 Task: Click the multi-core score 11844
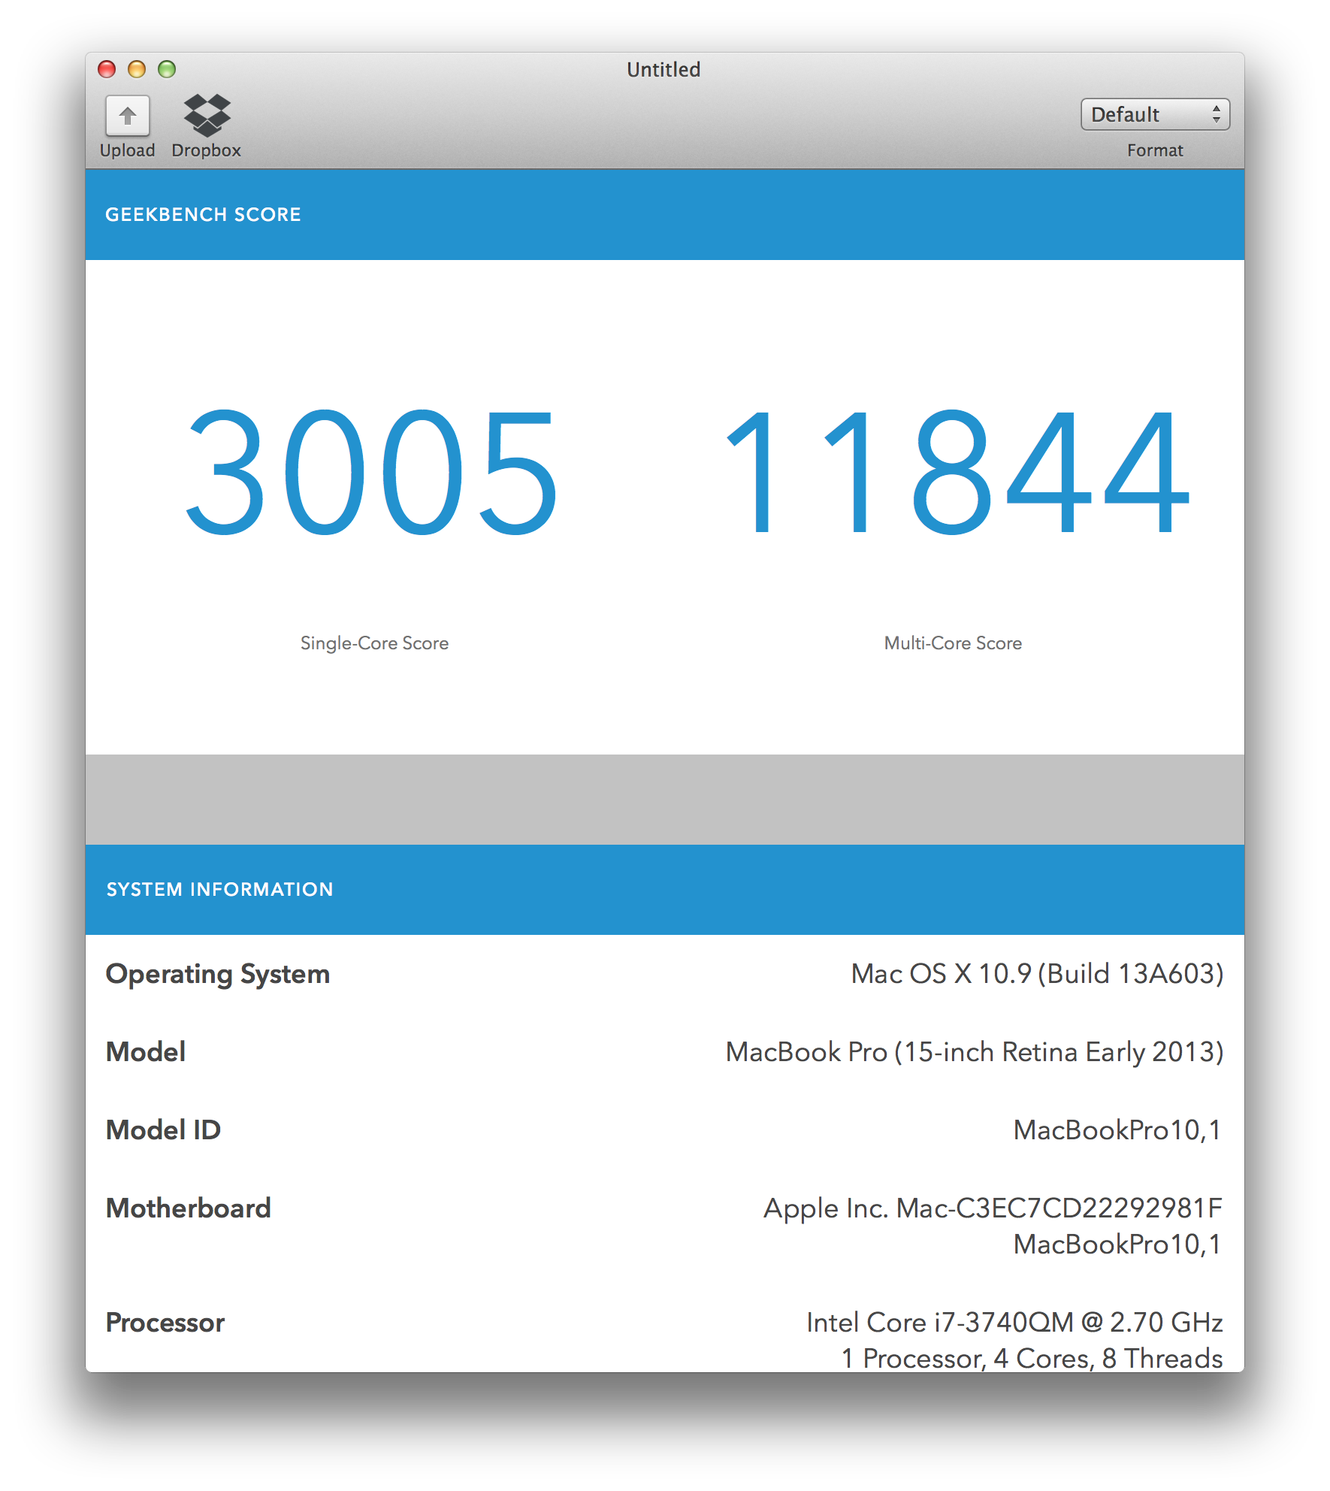[957, 472]
